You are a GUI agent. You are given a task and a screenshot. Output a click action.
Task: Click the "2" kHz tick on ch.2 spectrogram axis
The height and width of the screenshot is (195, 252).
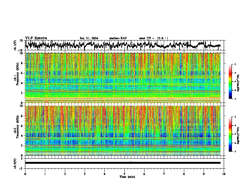[x=22, y=146]
